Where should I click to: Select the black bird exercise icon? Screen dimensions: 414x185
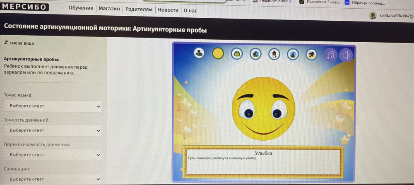pyautogui.click(x=312, y=55)
